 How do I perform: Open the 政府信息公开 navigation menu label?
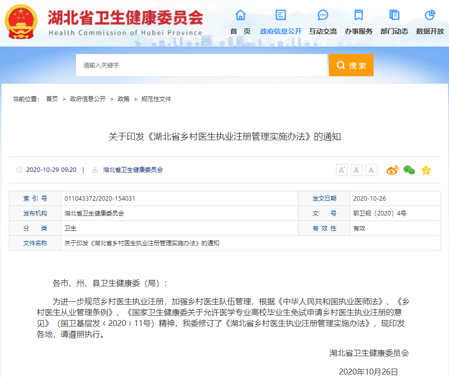coord(281,31)
